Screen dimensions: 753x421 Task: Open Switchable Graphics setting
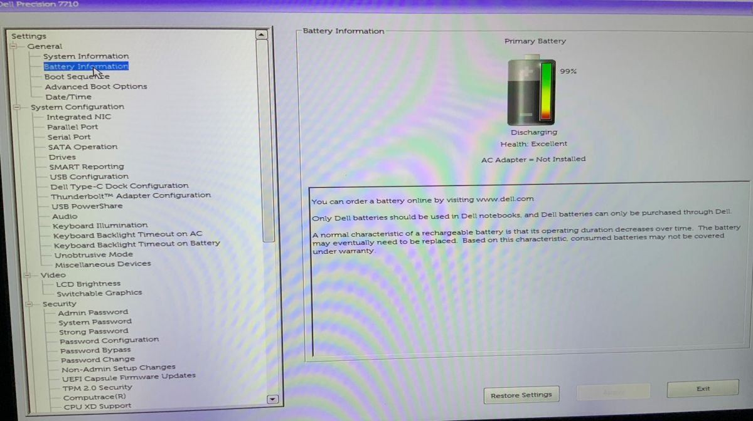click(x=99, y=293)
